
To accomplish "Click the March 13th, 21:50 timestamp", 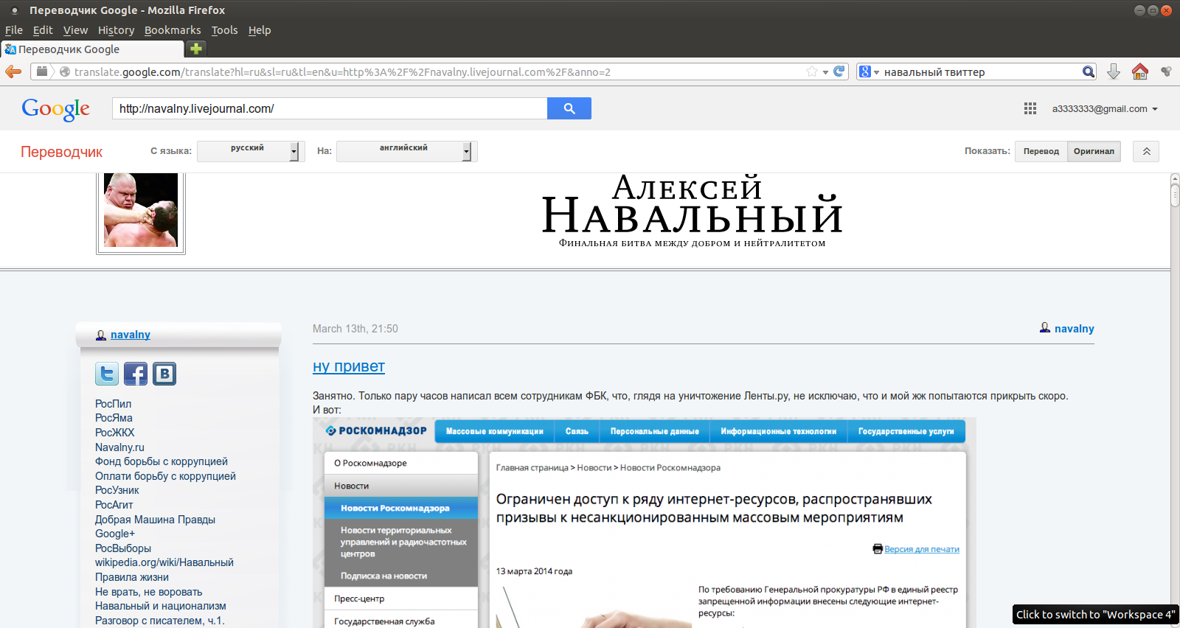I will click(355, 329).
